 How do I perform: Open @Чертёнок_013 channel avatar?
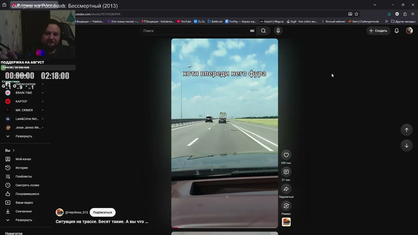[x=60, y=212]
